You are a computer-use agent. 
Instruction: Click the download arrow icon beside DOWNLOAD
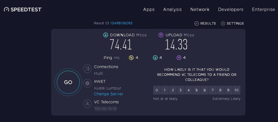106,35
